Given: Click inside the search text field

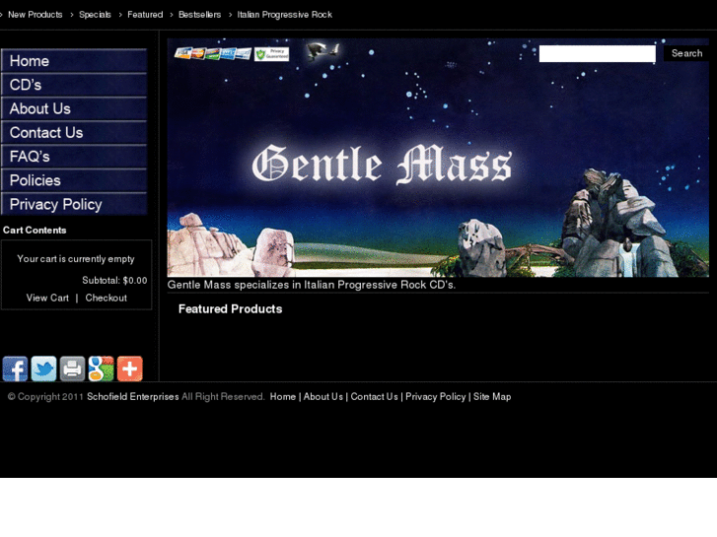Looking at the screenshot, I should point(598,53).
